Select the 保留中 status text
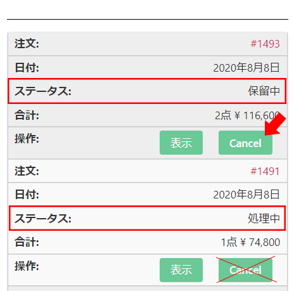The image size is (294, 291). 264,91
